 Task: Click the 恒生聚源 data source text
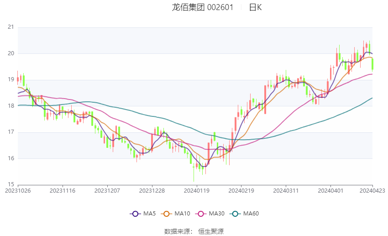coord(211,231)
